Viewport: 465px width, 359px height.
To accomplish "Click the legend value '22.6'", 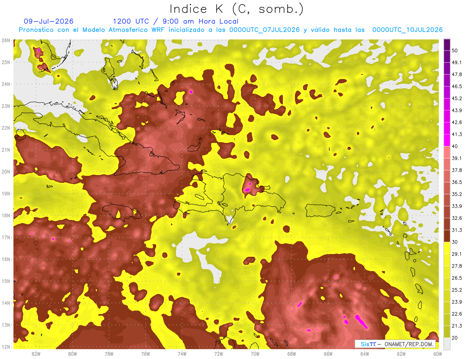I will click(456, 314).
